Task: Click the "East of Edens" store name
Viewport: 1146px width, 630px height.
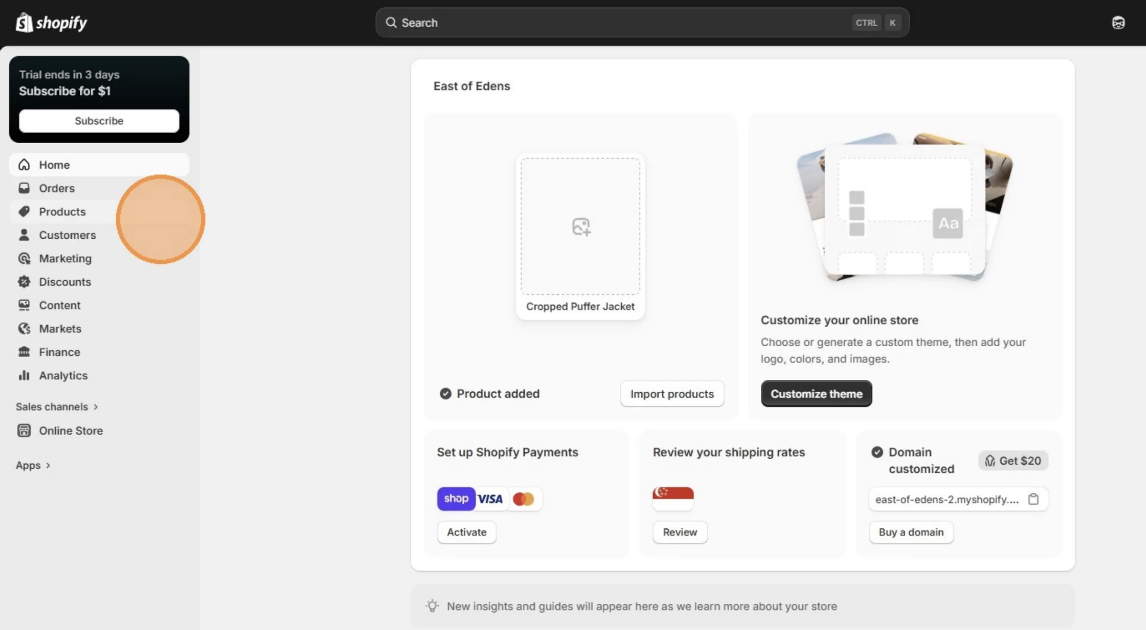Action: 471,86
